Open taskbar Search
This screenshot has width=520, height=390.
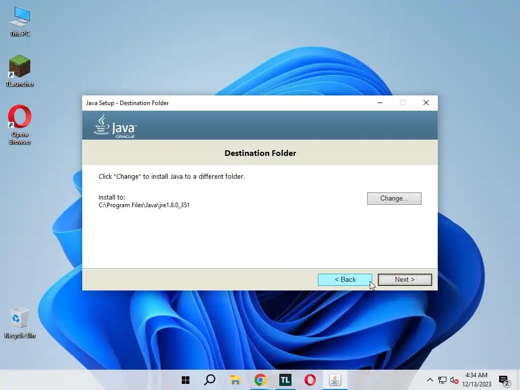click(210, 380)
